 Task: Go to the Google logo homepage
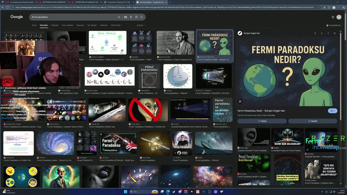17,17
